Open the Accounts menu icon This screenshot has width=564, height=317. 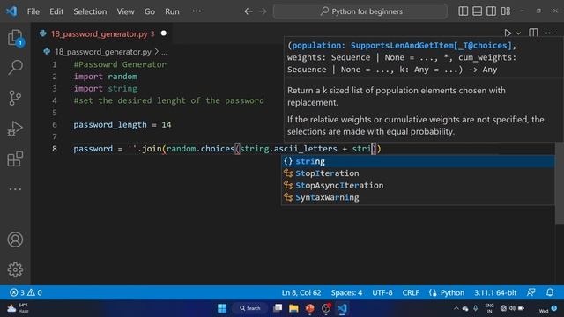point(15,240)
